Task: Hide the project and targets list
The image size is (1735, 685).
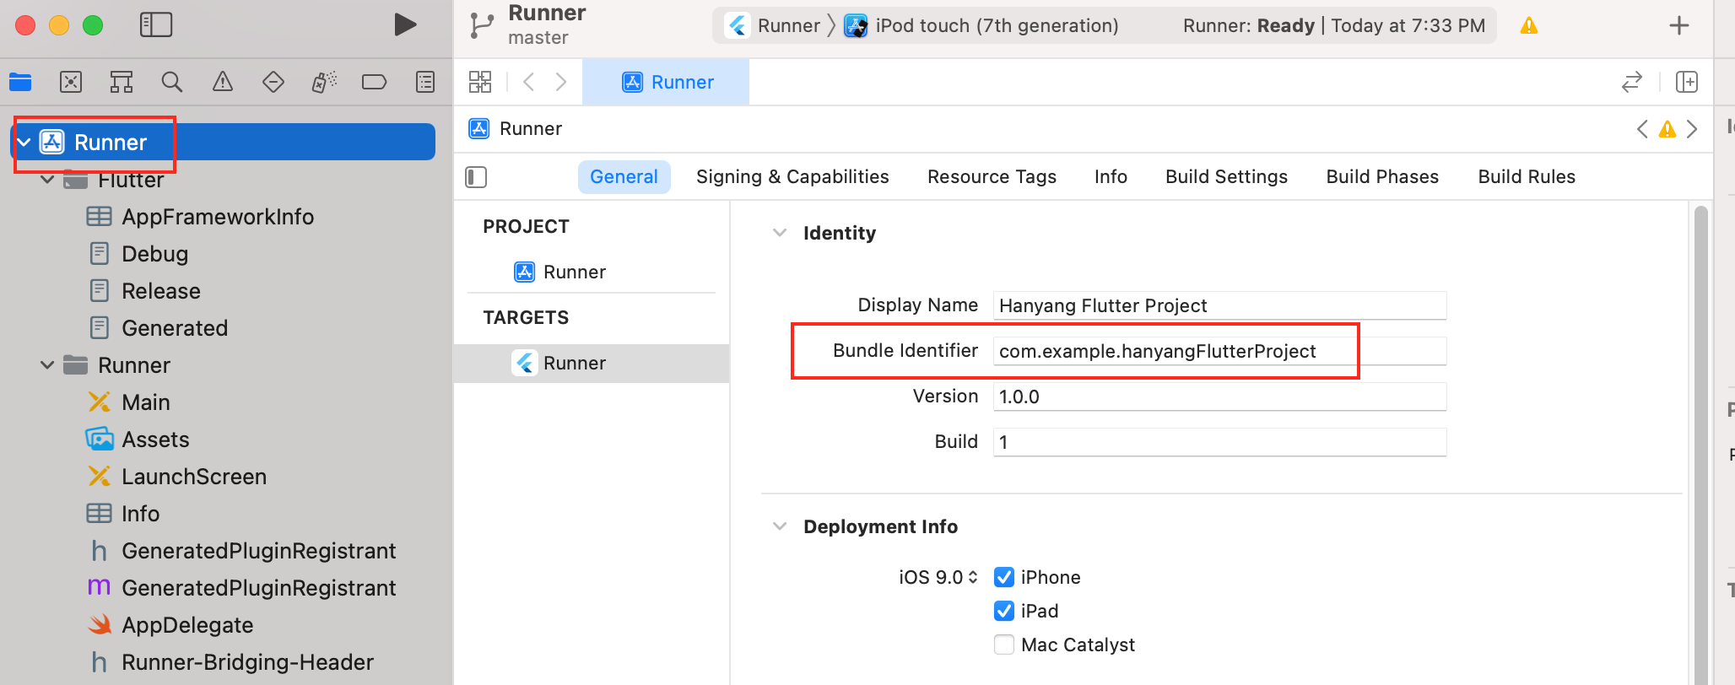Action: 476,176
